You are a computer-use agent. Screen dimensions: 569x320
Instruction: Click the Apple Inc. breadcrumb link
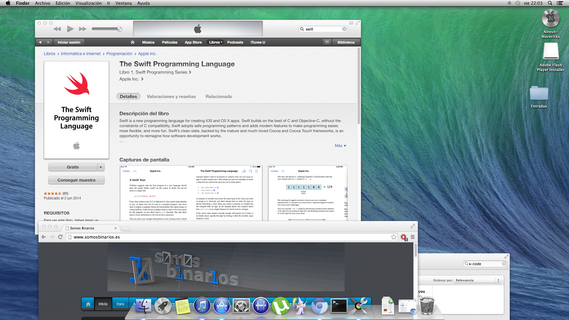click(x=147, y=54)
